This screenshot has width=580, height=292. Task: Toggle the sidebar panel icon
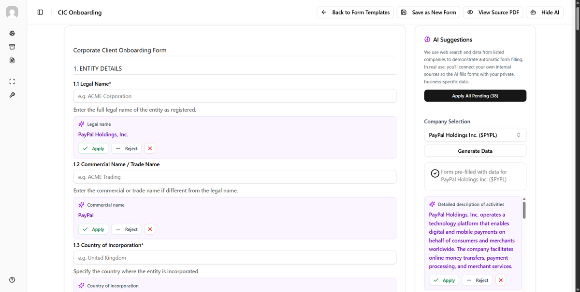click(x=41, y=13)
